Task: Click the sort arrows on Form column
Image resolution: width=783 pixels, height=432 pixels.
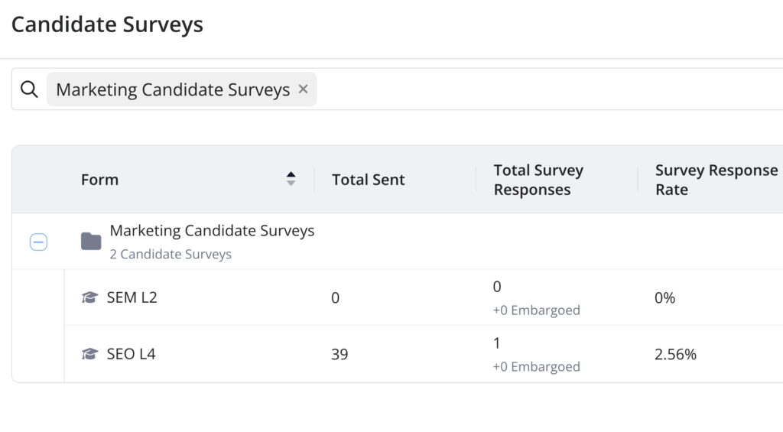Action: pyautogui.click(x=291, y=179)
